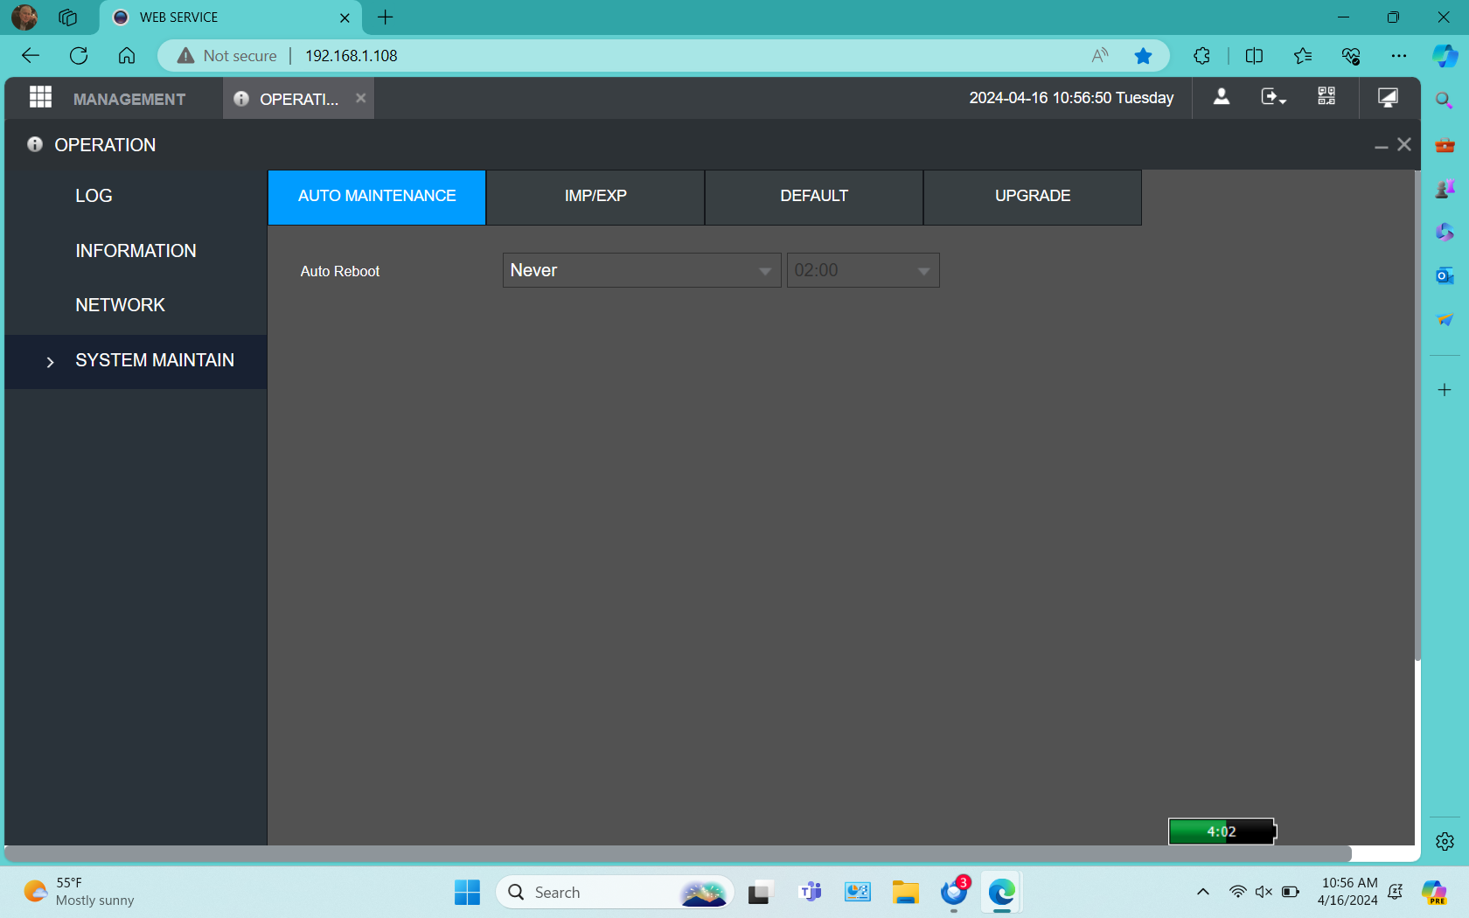Open the Management grid menu icon
The height and width of the screenshot is (918, 1469).
point(40,97)
